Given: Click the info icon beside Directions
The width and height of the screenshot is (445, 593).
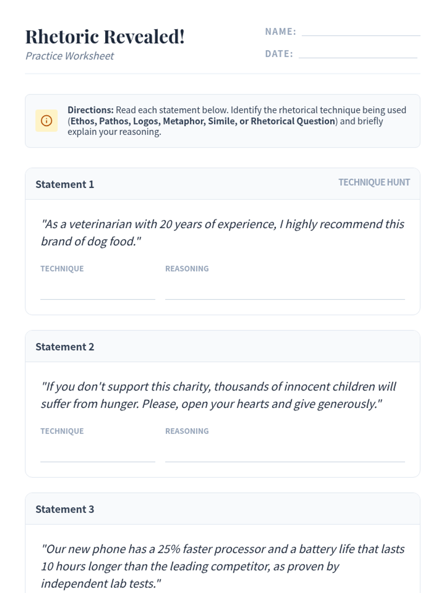Looking at the screenshot, I should 46,121.
